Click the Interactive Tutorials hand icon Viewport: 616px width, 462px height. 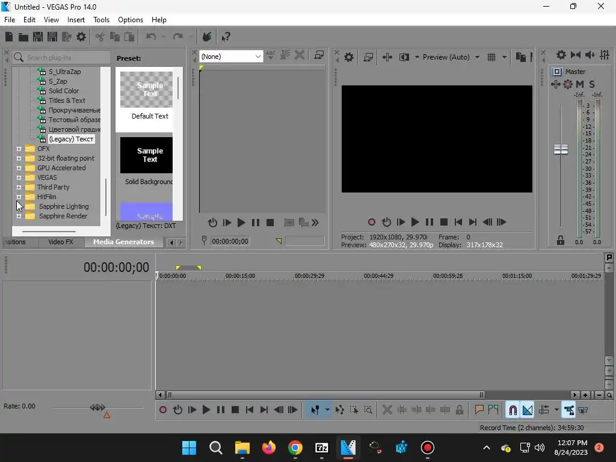click(207, 37)
